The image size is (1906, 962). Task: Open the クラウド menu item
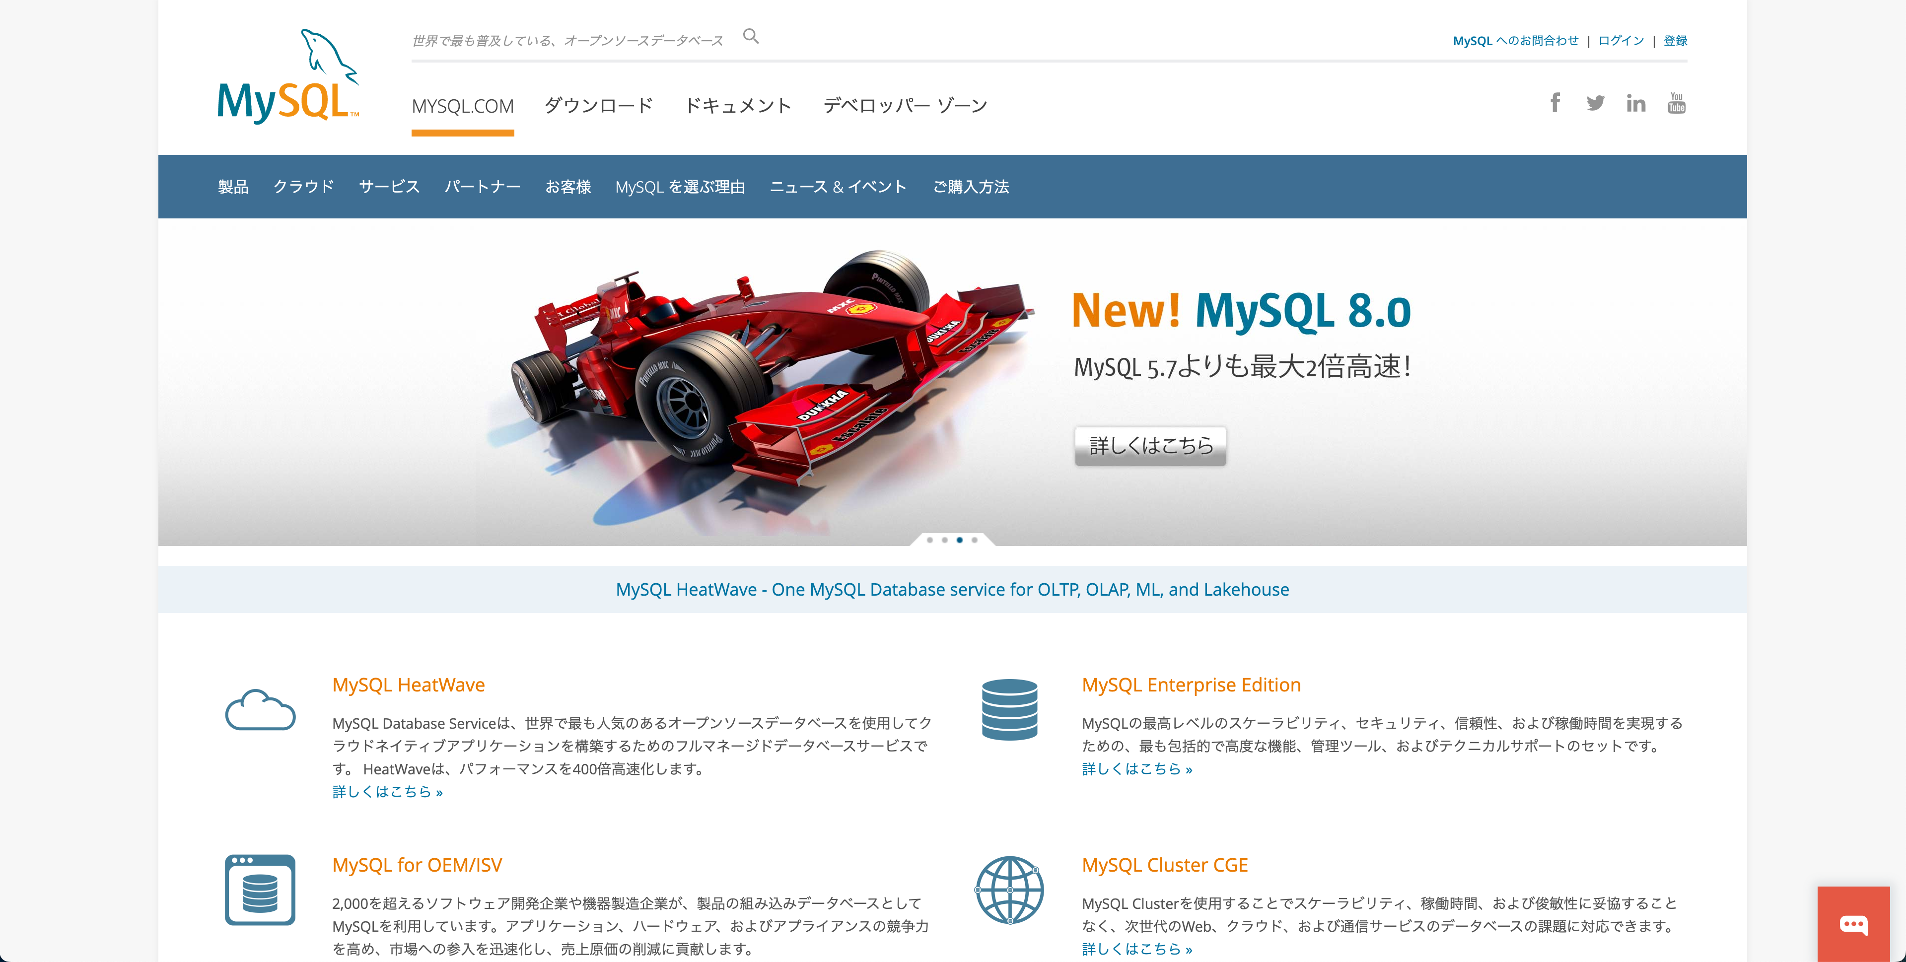pos(303,187)
